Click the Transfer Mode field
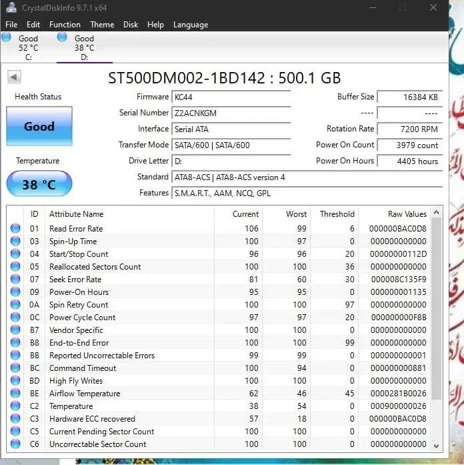 pos(231,145)
